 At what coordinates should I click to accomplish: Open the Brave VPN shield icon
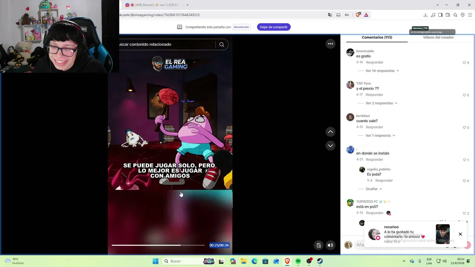pos(462,15)
